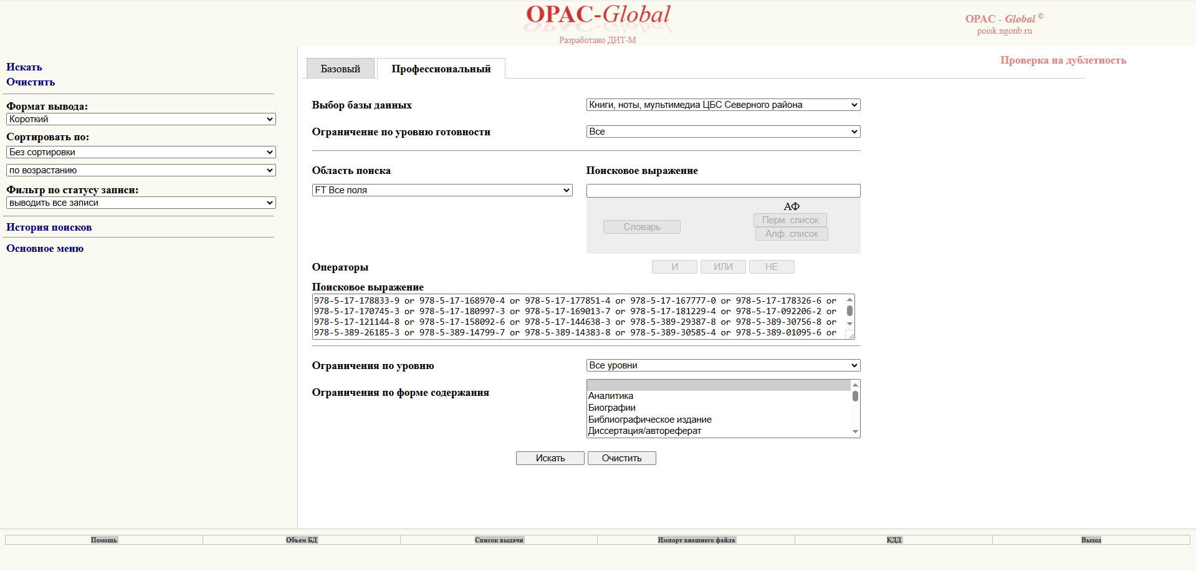Select 'Биографии' in content form list
The height and width of the screenshot is (571, 1196).
click(612, 408)
